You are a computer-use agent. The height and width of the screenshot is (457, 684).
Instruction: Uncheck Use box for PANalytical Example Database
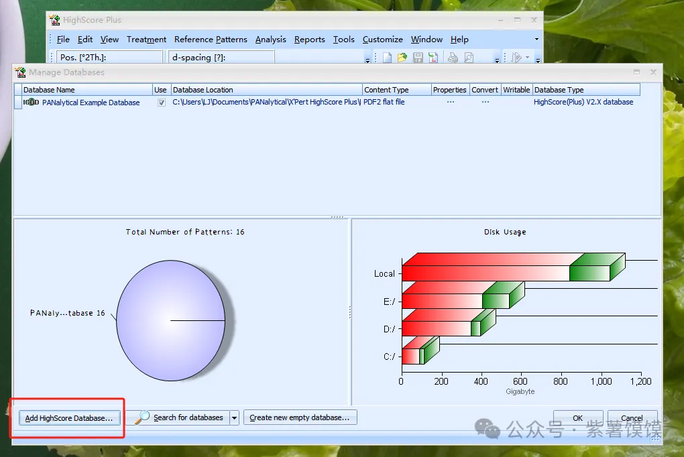161,103
